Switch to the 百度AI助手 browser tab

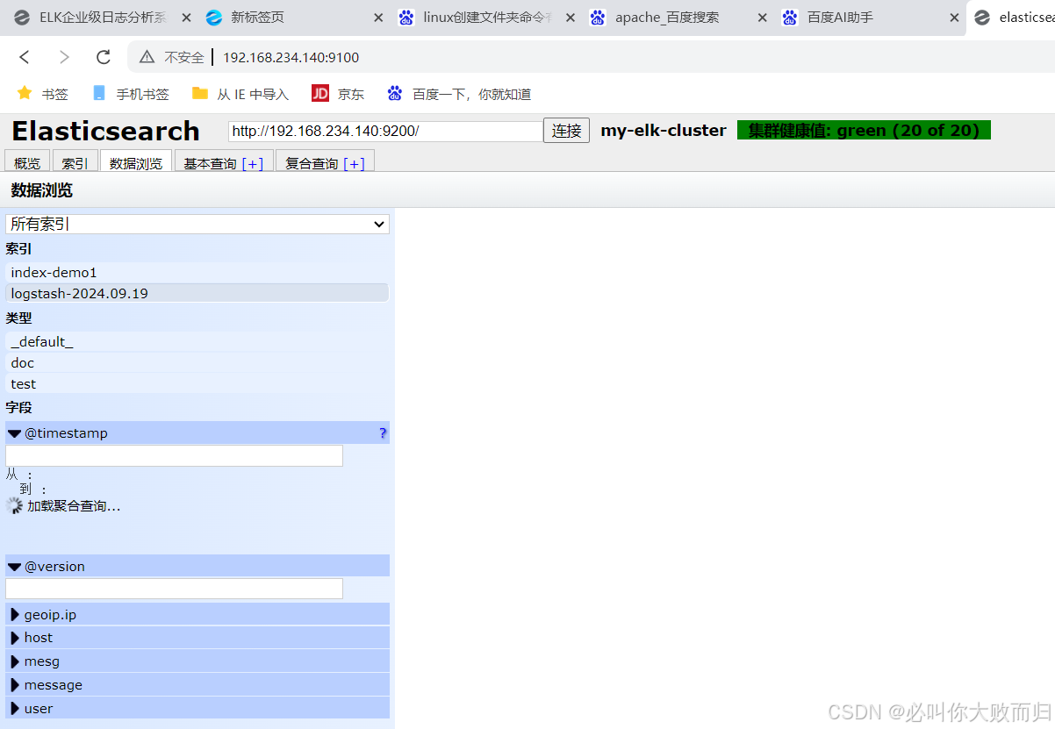(x=870, y=18)
